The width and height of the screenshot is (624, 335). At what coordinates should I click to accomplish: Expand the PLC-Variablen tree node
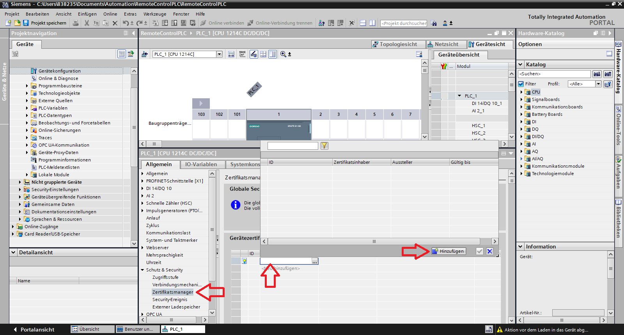click(x=27, y=108)
